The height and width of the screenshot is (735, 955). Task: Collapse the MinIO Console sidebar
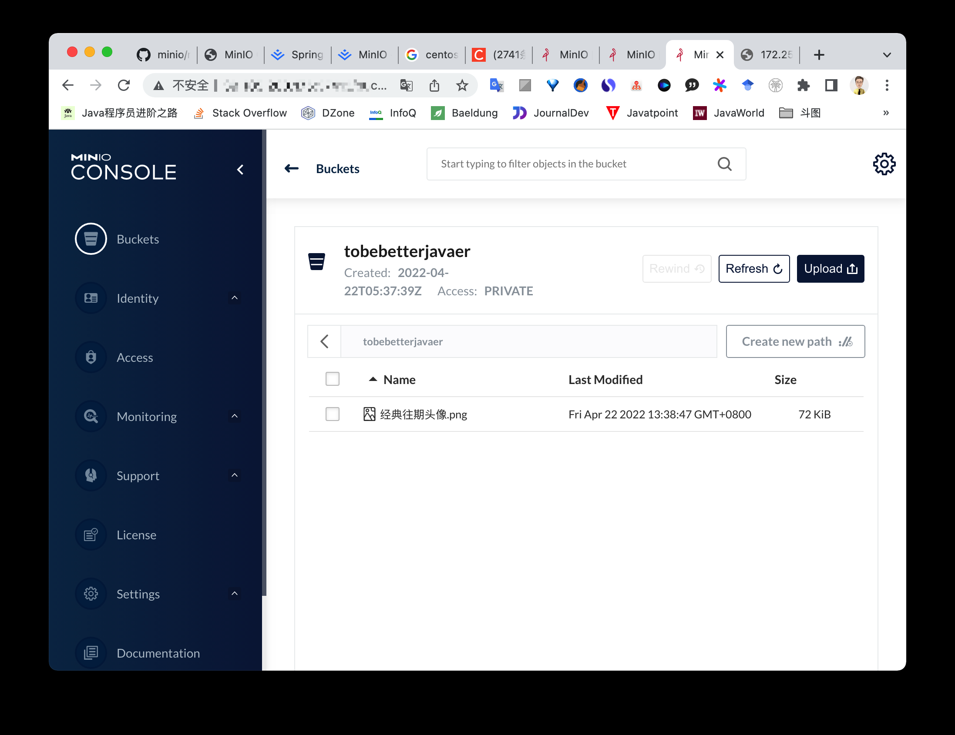[x=240, y=170]
